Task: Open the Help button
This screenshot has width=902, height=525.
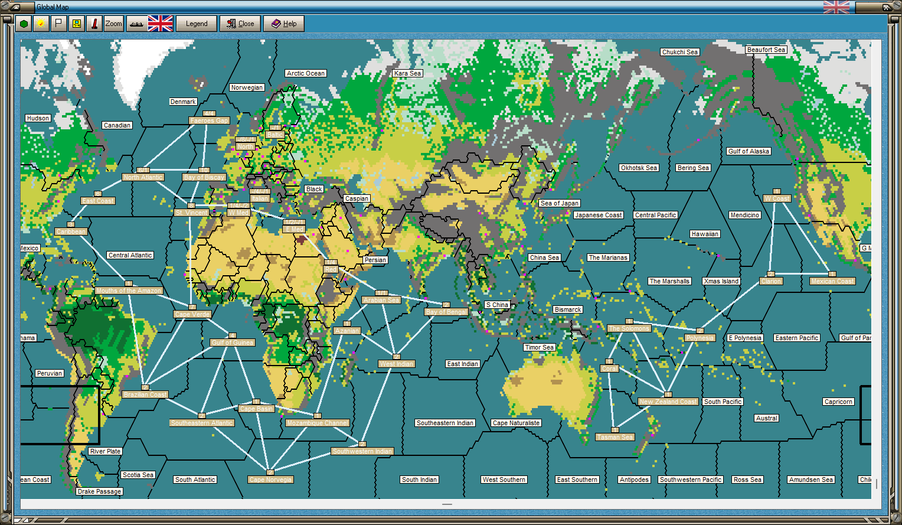Action: coord(284,24)
